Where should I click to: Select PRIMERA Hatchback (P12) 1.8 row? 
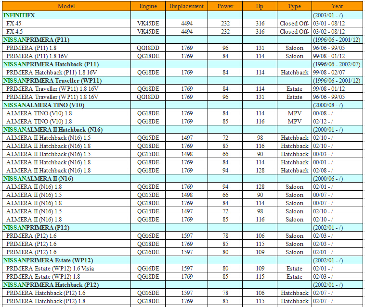(x=182, y=301)
